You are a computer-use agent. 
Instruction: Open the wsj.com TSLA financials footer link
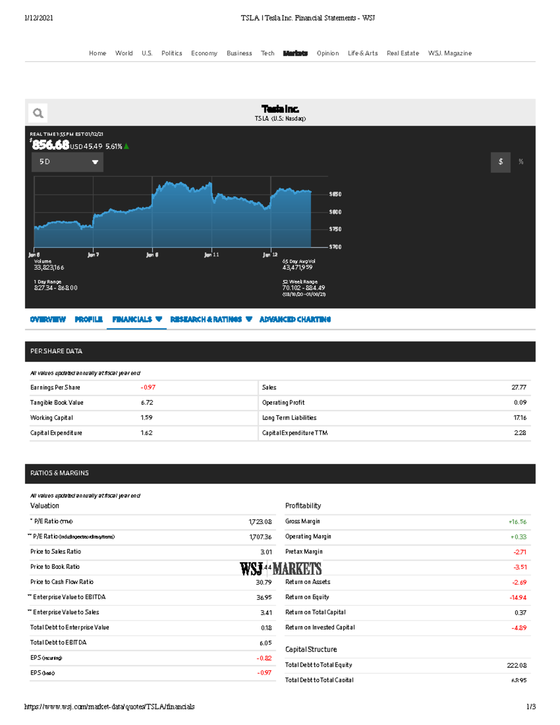[110, 706]
